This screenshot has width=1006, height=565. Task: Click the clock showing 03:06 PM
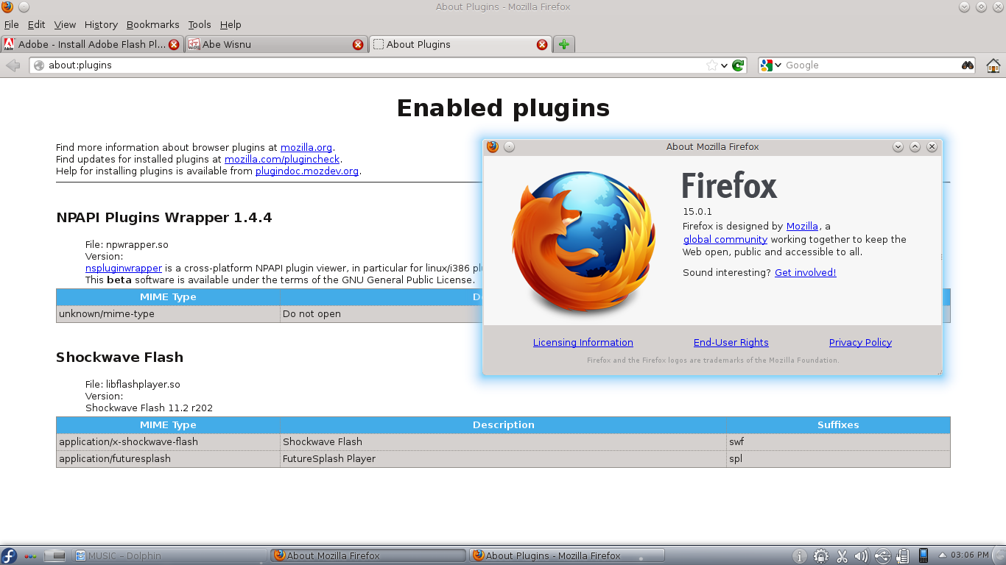pos(969,555)
